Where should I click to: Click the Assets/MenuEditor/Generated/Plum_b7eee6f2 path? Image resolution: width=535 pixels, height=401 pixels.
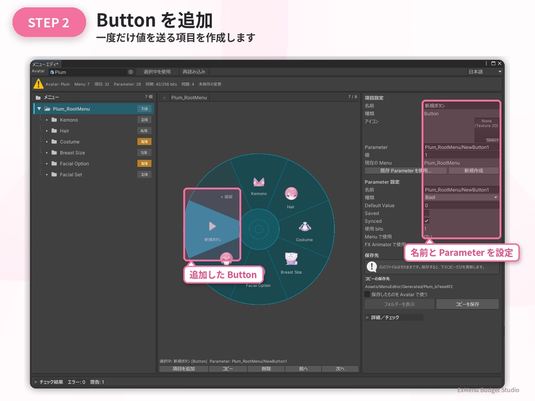pos(409,287)
